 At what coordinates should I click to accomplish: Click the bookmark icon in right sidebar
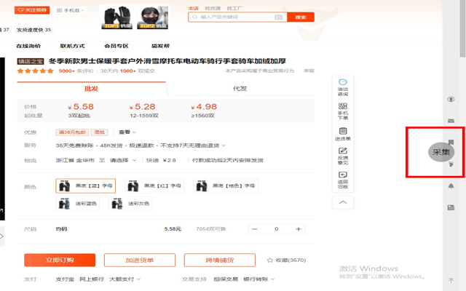(x=451, y=143)
